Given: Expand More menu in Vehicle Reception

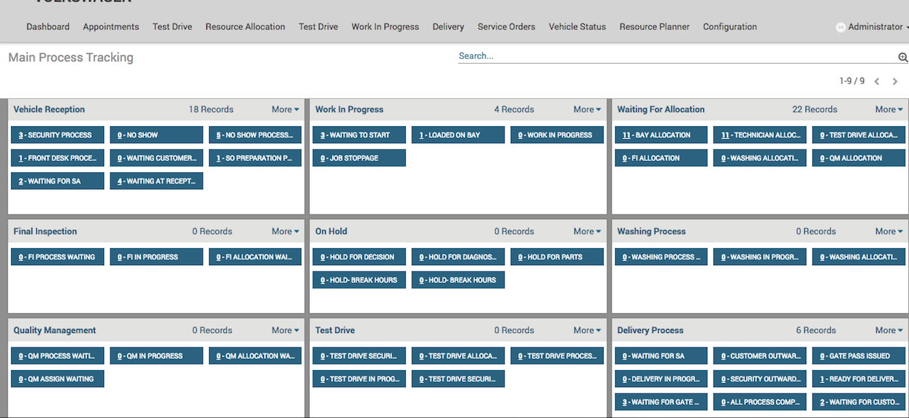Looking at the screenshot, I should tap(285, 110).
